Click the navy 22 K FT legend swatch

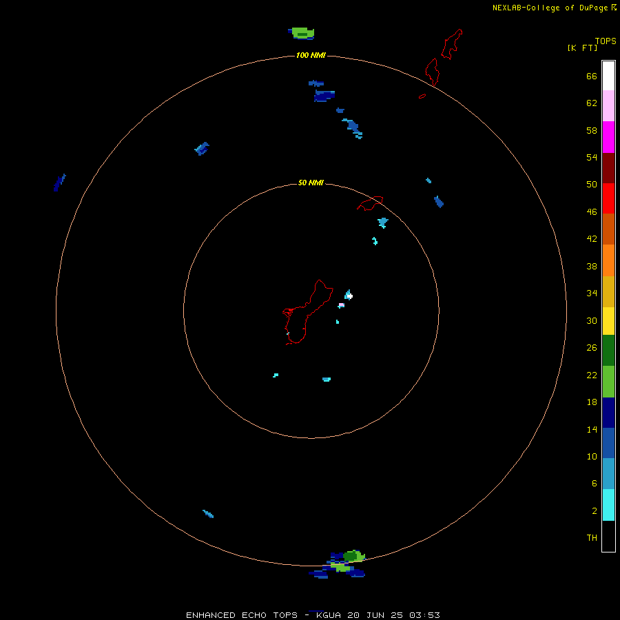tap(608, 413)
